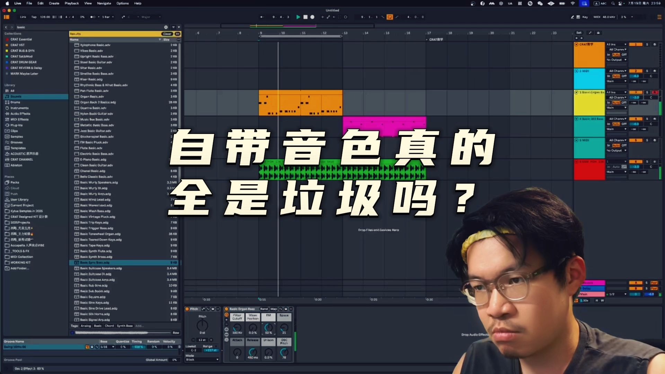Click Add Folder in Places
665x374 pixels.
36,268
